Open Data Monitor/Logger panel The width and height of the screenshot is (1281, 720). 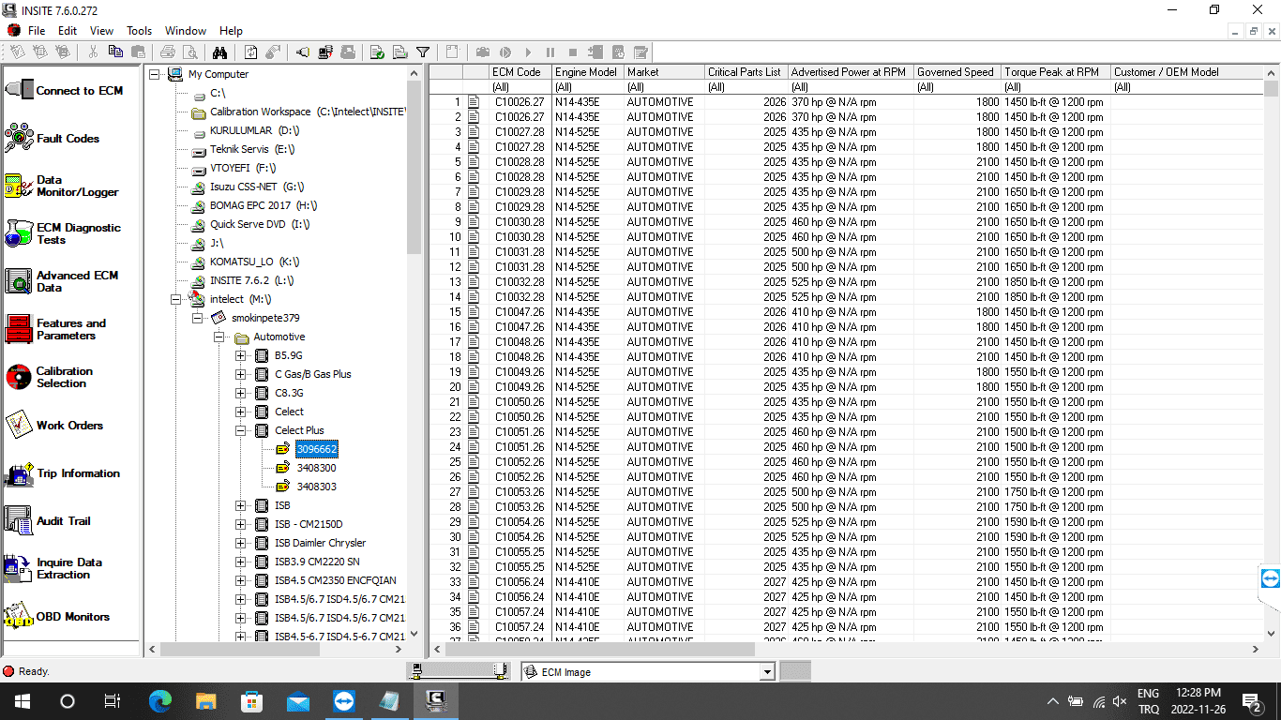76,186
